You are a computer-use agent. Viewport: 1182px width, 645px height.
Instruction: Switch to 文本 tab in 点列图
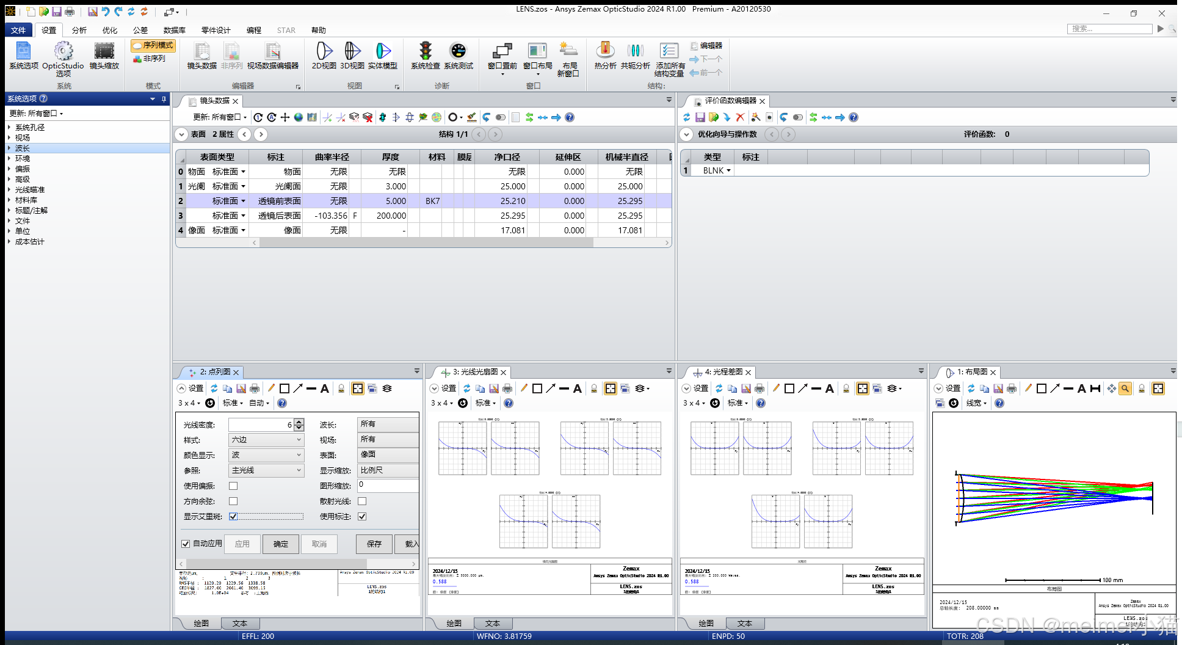[240, 624]
